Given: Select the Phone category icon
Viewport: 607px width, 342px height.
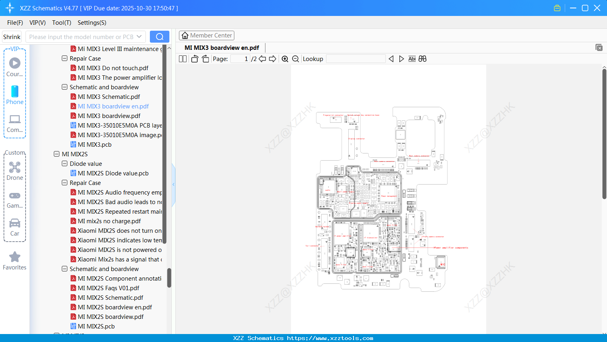Looking at the screenshot, I should [15, 95].
